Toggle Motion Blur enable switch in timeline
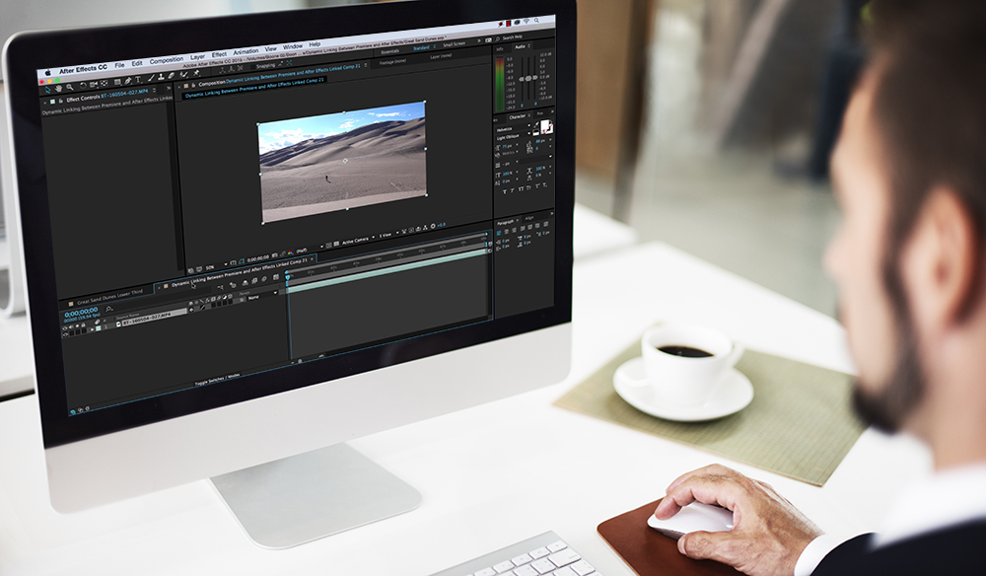986x576 pixels. [264, 279]
